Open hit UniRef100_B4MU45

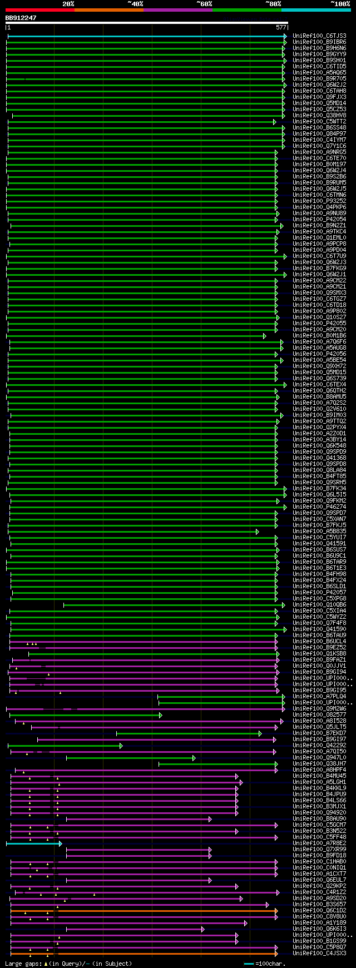tap(319, 776)
